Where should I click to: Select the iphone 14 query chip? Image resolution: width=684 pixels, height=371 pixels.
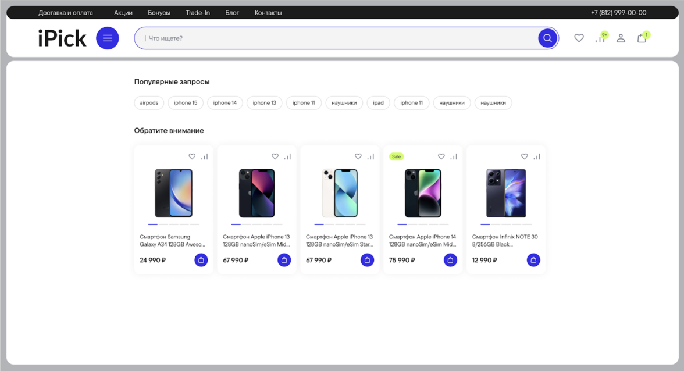click(x=225, y=103)
